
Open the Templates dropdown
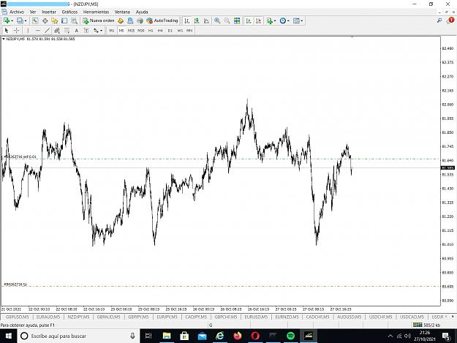(x=298, y=20)
